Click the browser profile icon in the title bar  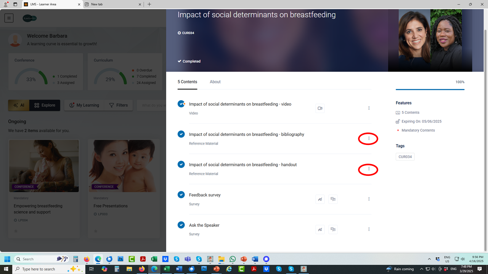(6, 4)
